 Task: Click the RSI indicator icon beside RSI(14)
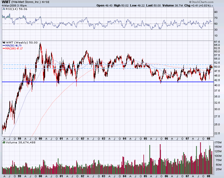click(4, 9)
